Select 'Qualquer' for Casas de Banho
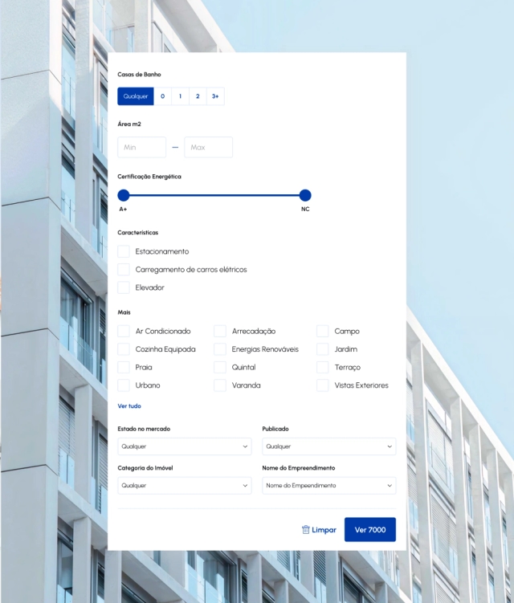 tap(136, 96)
